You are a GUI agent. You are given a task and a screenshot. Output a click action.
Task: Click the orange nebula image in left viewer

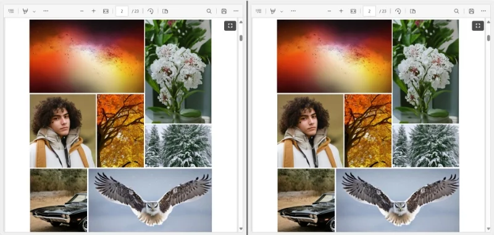tap(86, 56)
